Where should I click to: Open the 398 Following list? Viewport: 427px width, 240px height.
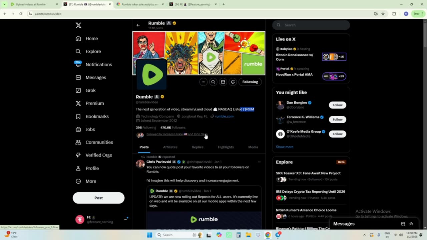coord(146,128)
